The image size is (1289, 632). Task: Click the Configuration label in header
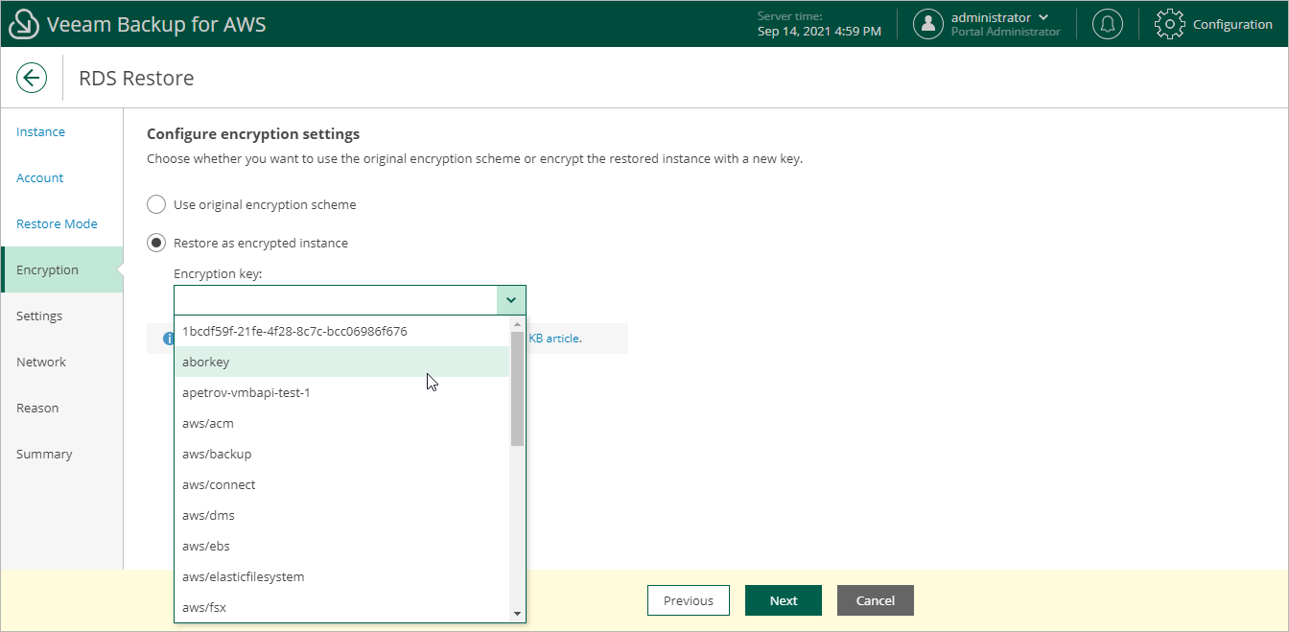[x=1232, y=24]
